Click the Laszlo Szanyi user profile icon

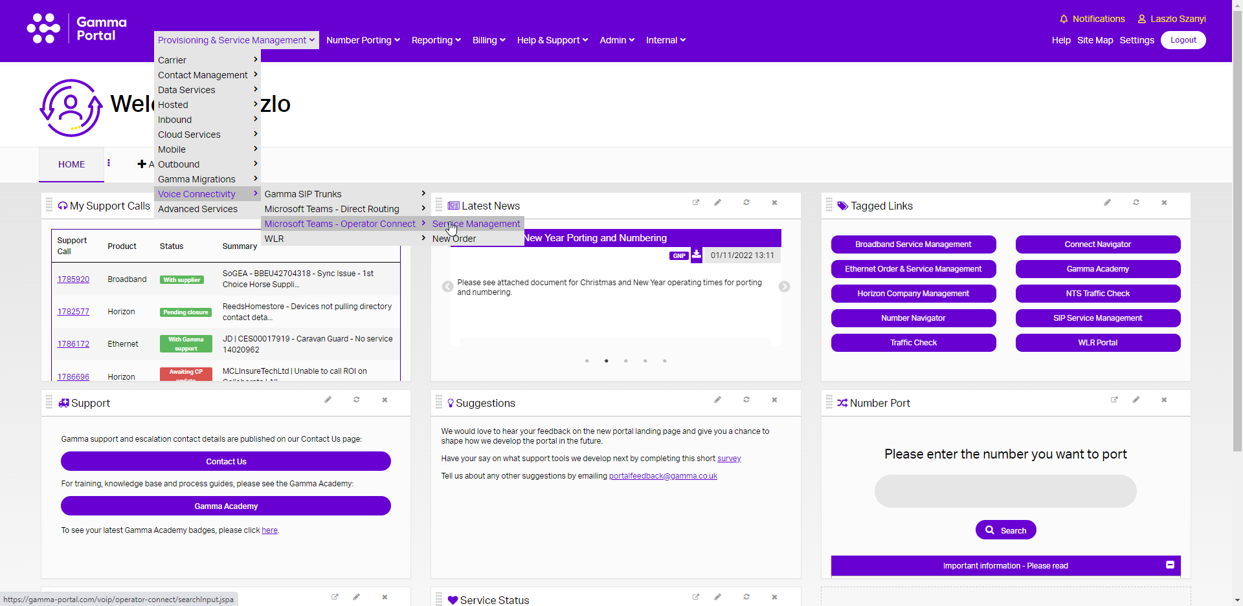1142,19
